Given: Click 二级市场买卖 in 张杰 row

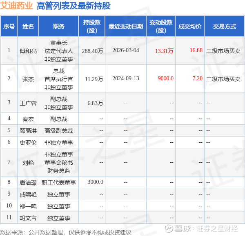Looking at the screenshot, I should pyautogui.click(x=223, y=79).
